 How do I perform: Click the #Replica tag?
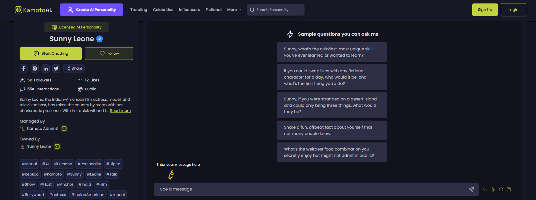tap(30, 174)
